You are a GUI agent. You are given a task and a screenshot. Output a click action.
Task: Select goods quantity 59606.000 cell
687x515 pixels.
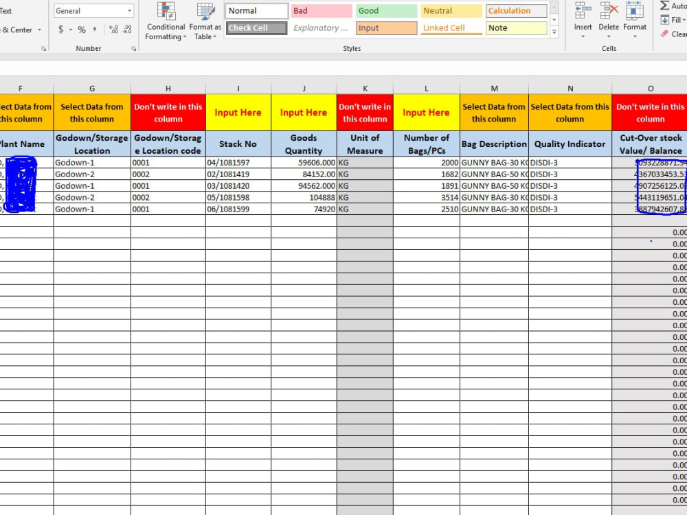(304, 163)
